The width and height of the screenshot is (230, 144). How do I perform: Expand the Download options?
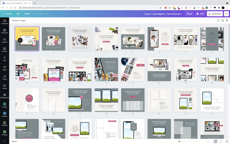(214, 14)
